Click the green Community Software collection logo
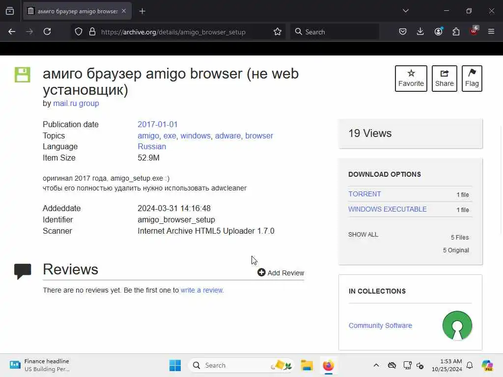The width and height of the screenshot is (503, 377). pyautogui.click(x=457, y=325)
